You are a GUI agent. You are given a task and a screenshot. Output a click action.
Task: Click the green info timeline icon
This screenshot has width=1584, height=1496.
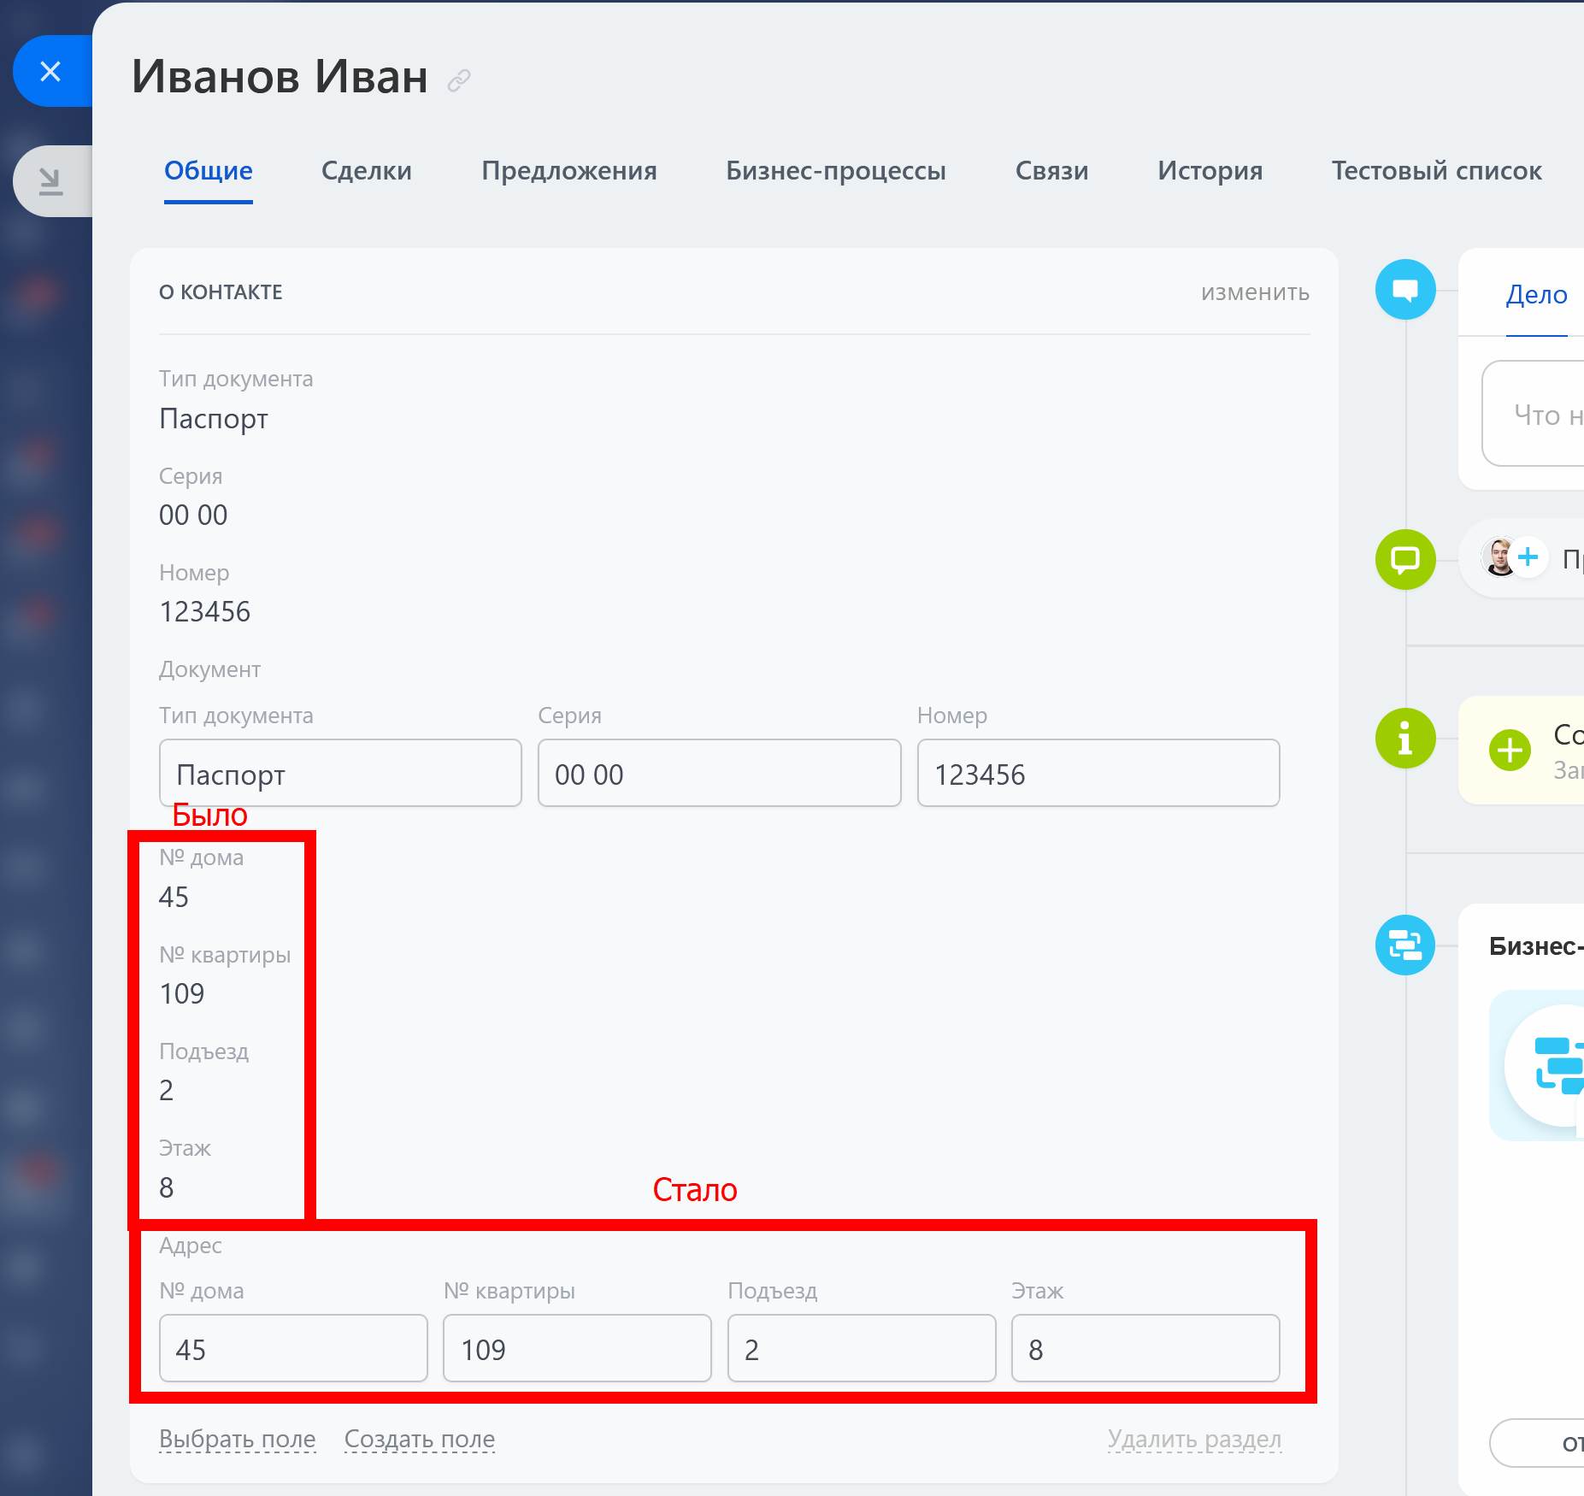1404,739
